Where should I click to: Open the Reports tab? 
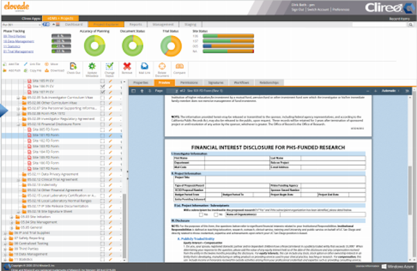(136, 24)
